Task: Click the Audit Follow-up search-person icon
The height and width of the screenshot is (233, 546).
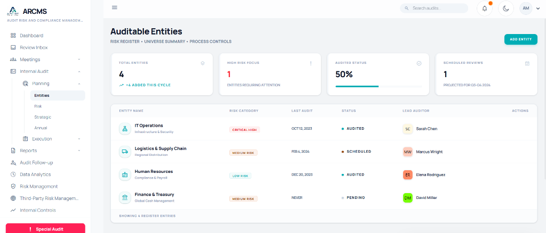Action: (13, 162)
